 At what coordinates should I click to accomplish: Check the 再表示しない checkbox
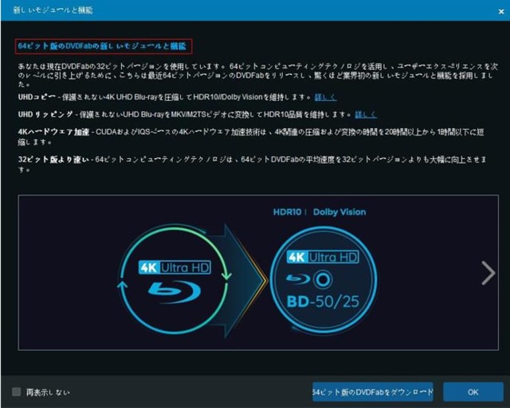click(x=16, y=392)
